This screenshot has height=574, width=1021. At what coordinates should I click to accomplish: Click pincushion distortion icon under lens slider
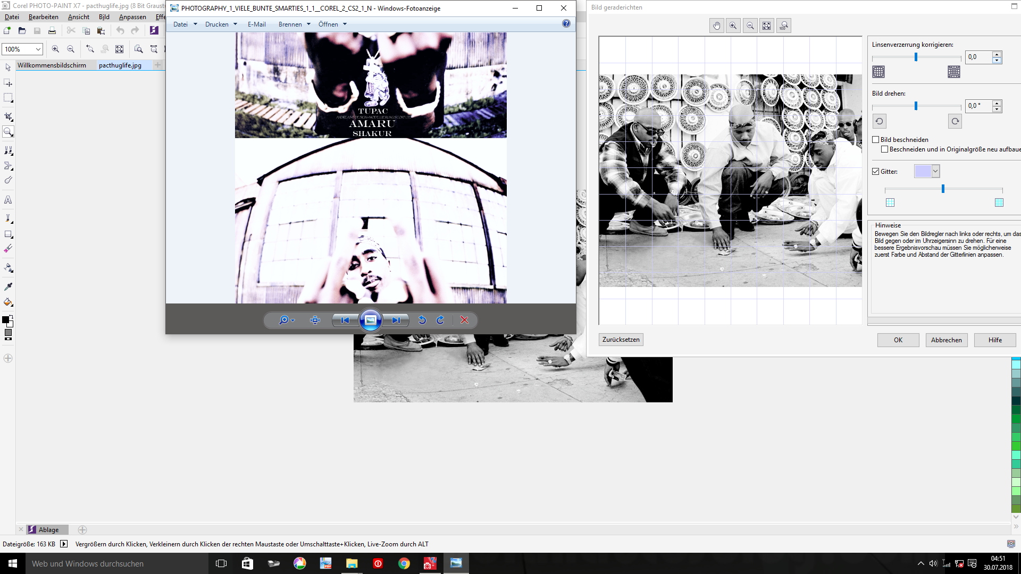954,72
